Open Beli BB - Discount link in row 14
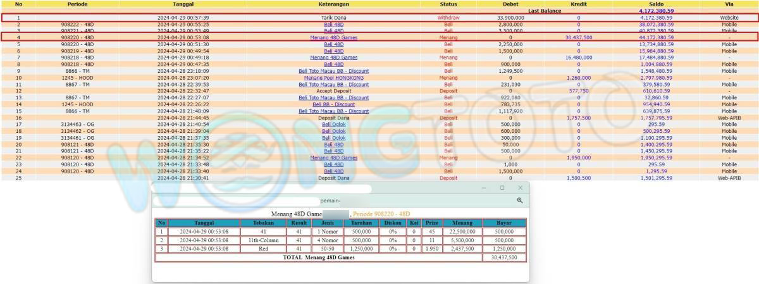 point(333,104)
